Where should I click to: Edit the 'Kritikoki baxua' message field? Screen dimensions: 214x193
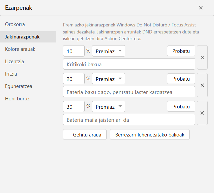129,64
